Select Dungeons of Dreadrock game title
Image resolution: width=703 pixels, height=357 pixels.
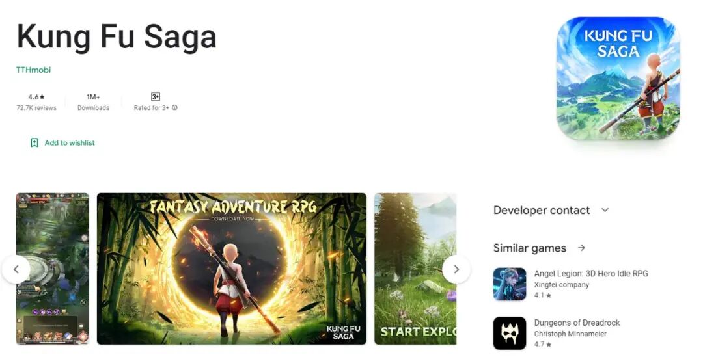577,323
